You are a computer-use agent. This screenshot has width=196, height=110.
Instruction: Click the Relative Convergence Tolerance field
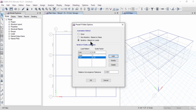point(111,72)
